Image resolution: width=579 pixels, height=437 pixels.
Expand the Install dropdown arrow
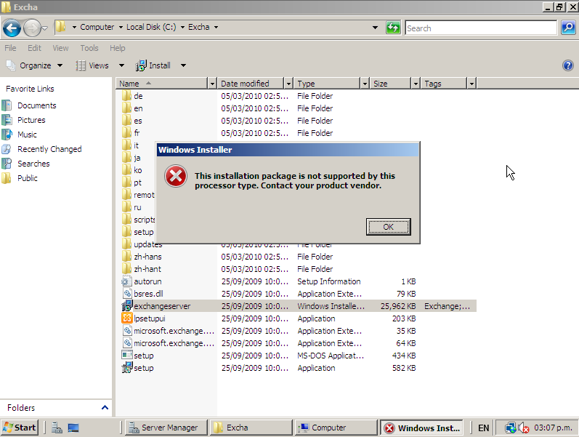[183, 65]
